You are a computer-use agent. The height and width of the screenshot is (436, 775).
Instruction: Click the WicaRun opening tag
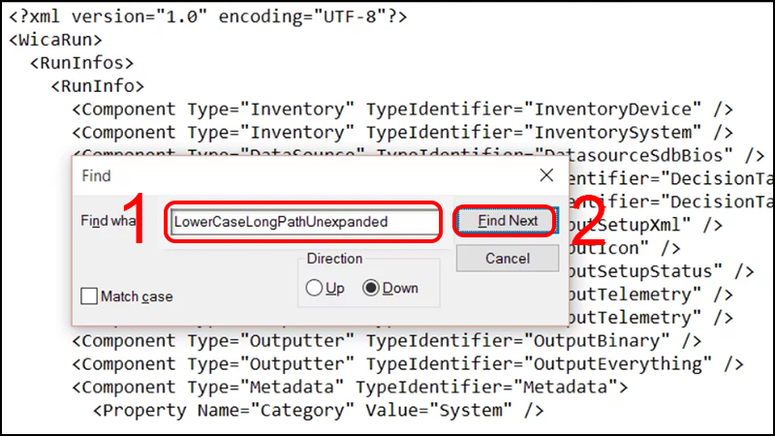(56, 41)
